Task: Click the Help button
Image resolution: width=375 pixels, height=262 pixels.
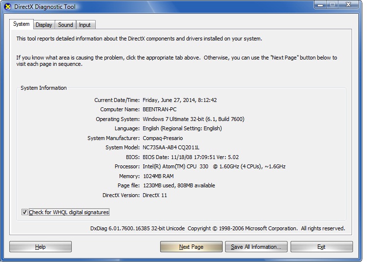Action: [41, 247]
